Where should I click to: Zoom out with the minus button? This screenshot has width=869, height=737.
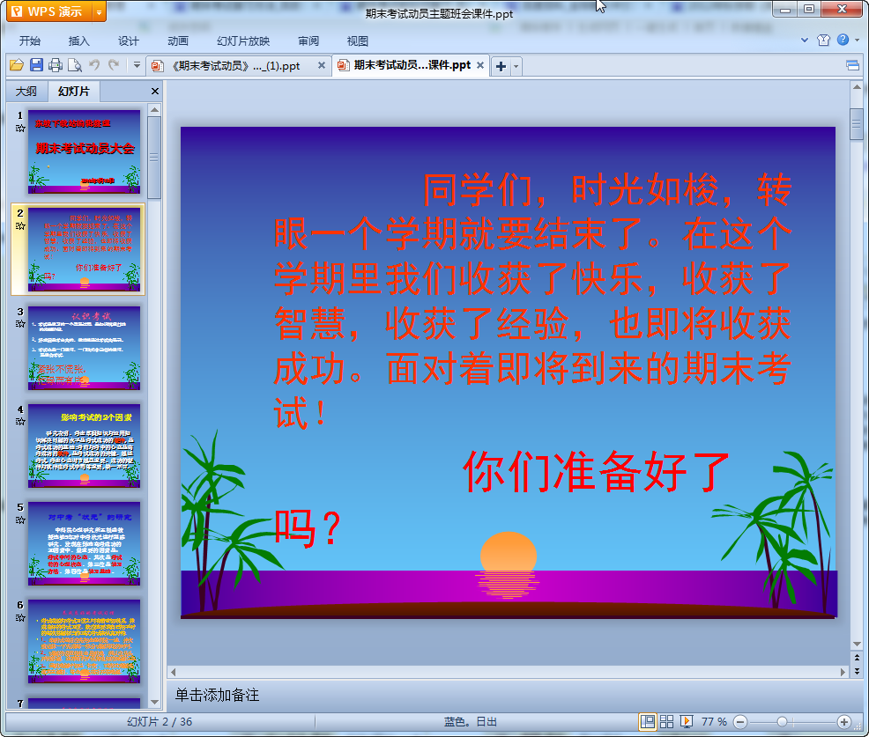(x=739, y=721)
